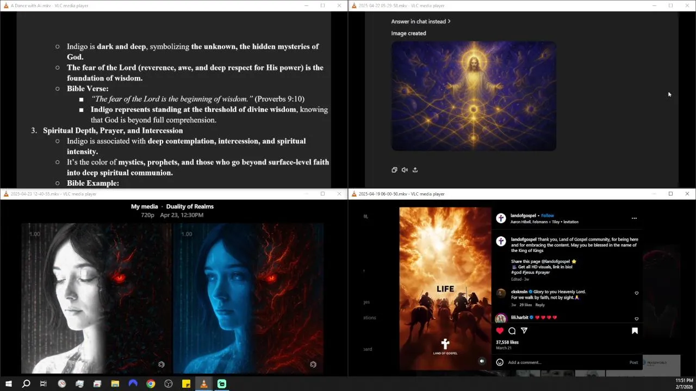The width and height of the screenshot is (696, 391).
Task: Open the emoji picker in the comment box
Action: tap(500, 362)
